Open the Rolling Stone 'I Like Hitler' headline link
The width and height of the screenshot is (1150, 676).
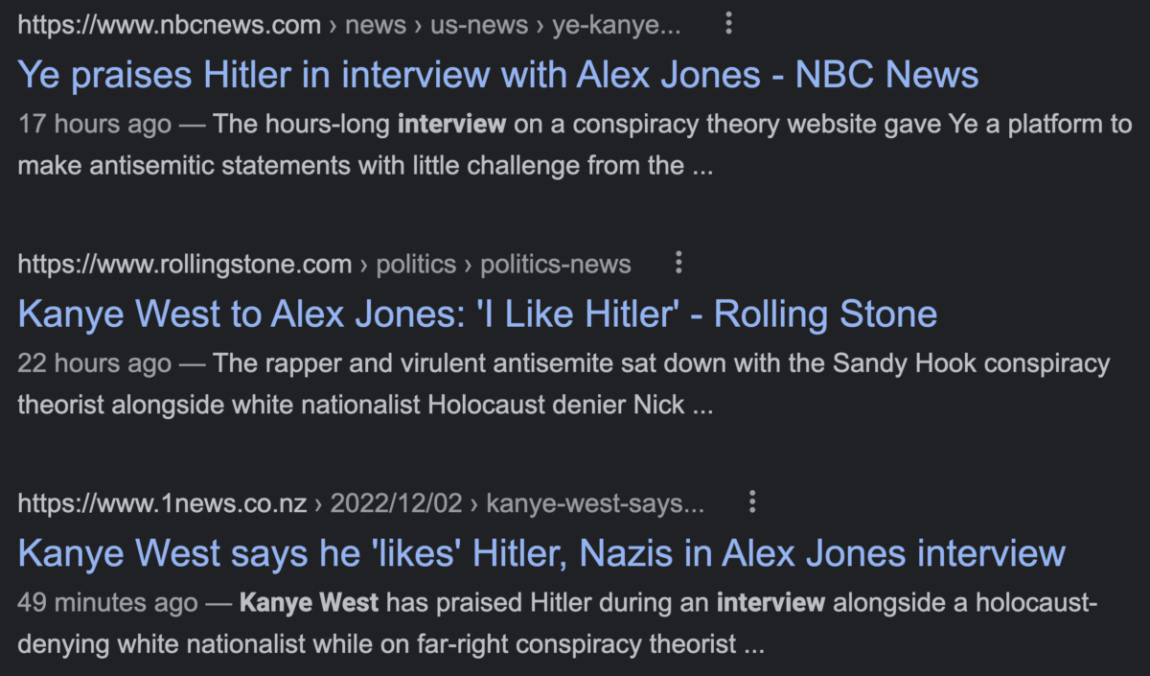(x=477, y=314)
